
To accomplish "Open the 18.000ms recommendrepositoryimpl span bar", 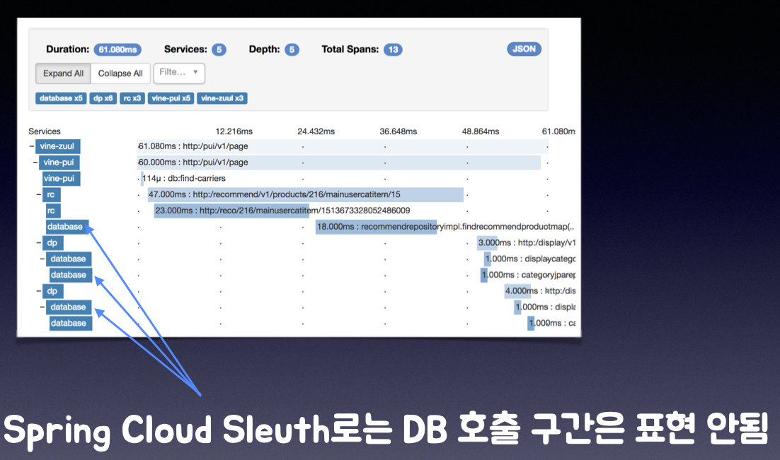I will tap(376, 227).
